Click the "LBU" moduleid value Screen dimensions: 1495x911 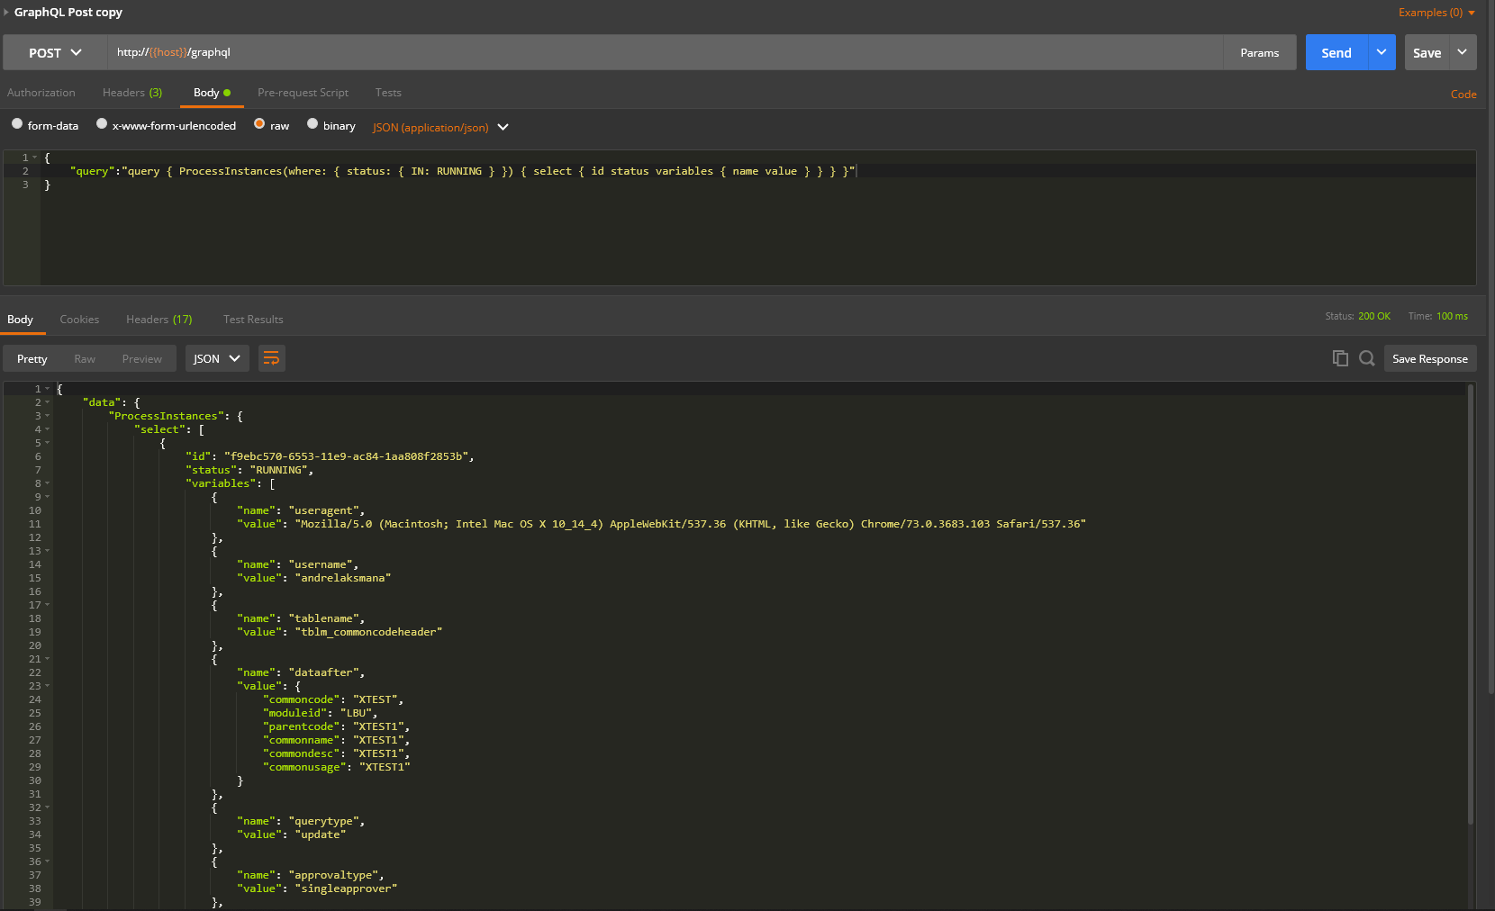coord(356,713)
